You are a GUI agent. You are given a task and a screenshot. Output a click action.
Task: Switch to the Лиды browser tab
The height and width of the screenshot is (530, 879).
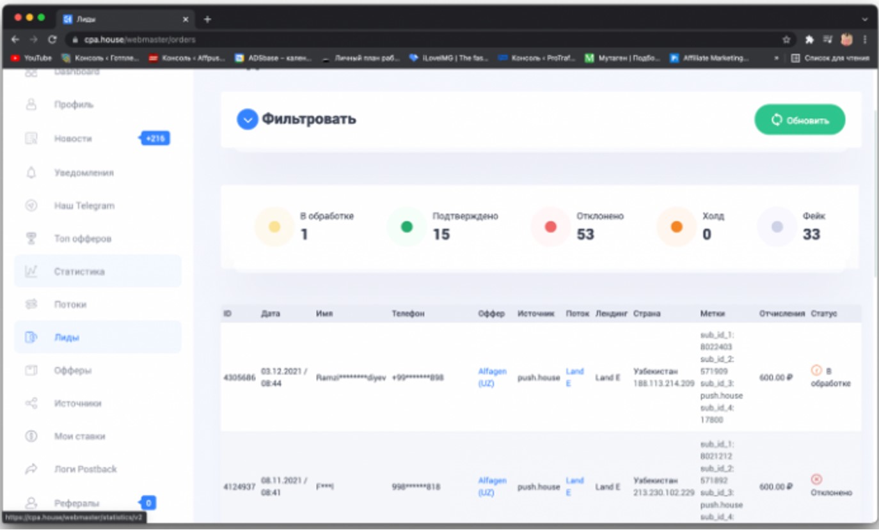124,19
